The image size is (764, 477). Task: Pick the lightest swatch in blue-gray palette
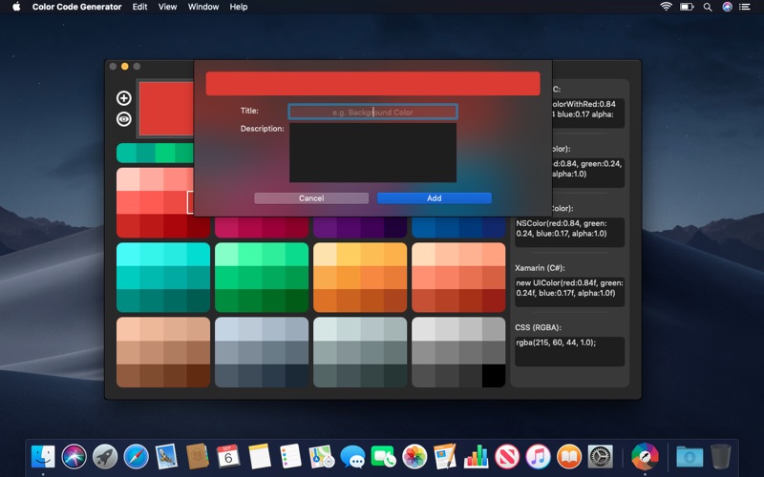pos(226,329)
